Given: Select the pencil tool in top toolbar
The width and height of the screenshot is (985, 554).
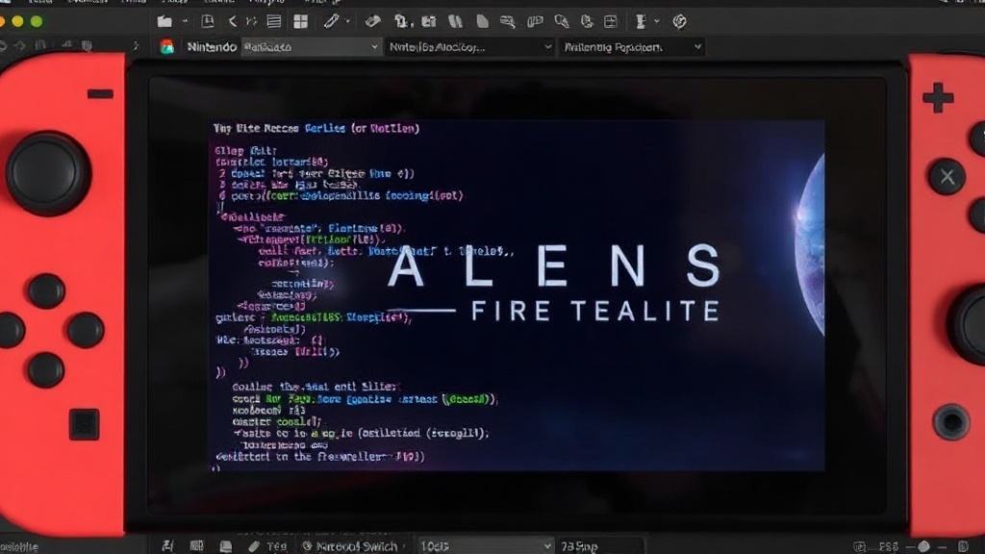Looking at the screenshot, I should 331,21.
